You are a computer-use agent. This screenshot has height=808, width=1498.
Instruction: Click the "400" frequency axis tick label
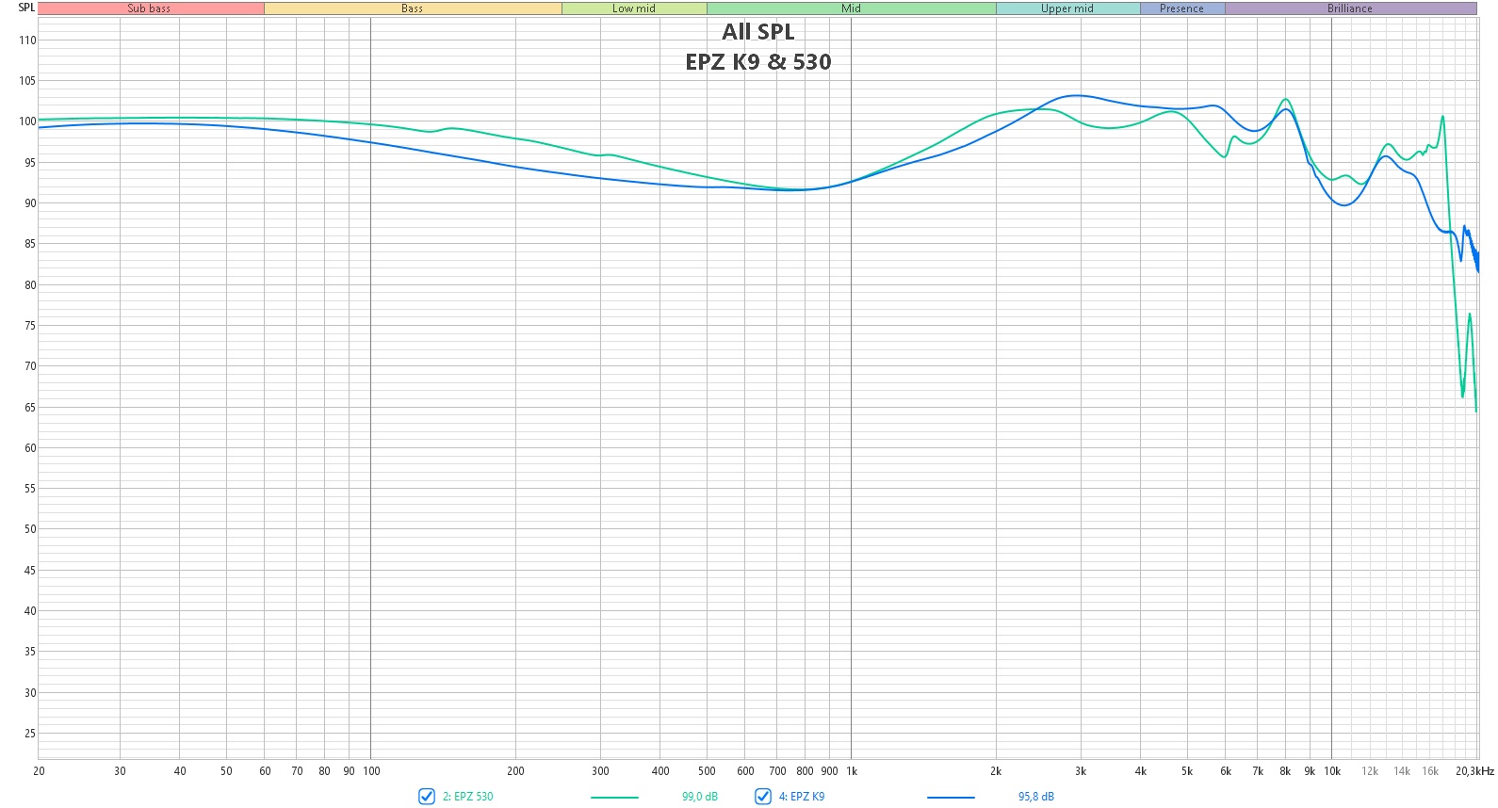pos(660,771)
